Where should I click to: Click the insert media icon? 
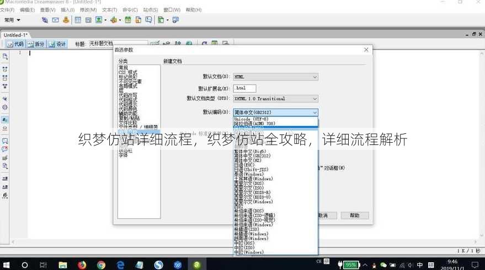(x=114, y=20)
